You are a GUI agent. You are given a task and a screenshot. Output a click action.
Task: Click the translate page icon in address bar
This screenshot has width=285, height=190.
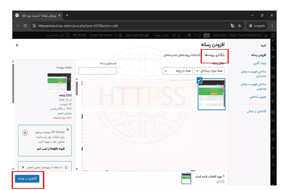coord(232,26)
